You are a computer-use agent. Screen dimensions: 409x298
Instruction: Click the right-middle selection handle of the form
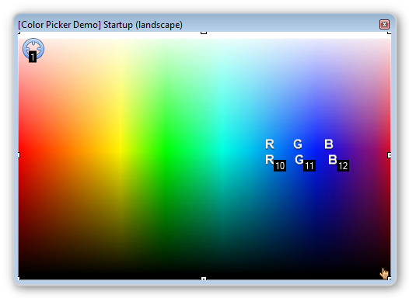[x=390, y=155]
